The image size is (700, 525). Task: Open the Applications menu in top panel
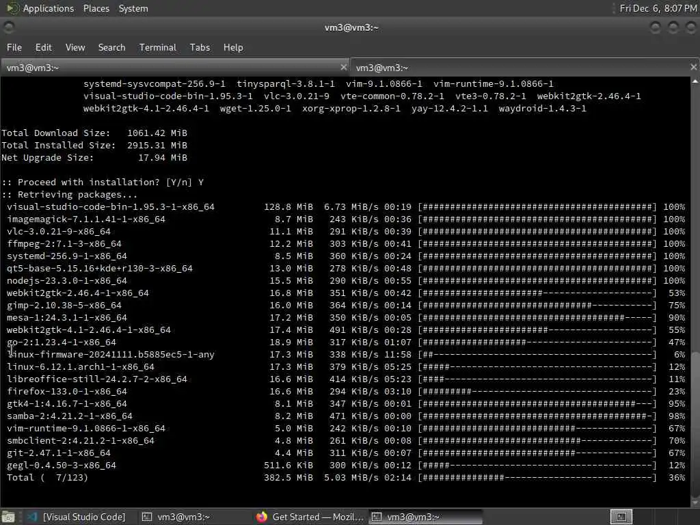pos(49,8)
